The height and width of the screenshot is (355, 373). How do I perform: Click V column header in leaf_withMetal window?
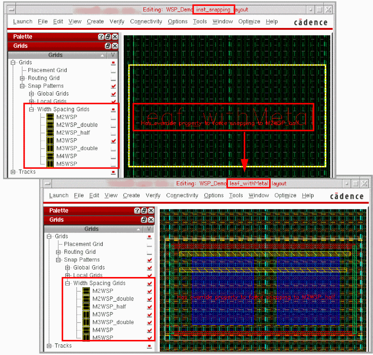pyautogui.click(x=149, y=229)
